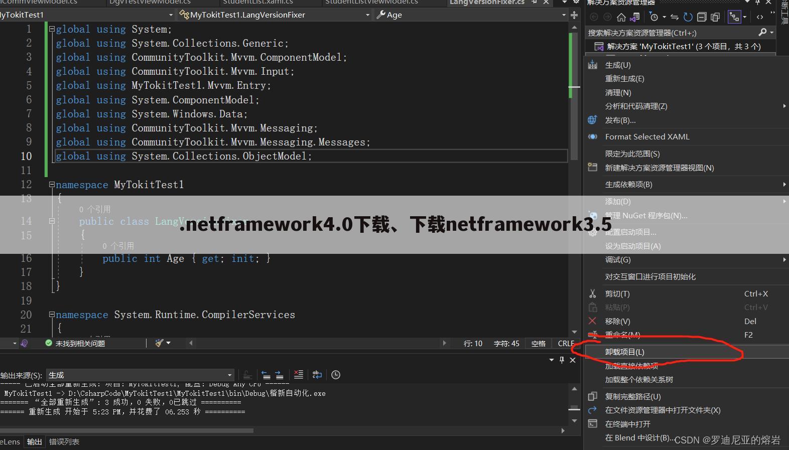Toggle the nested view button in Solution Explorer
This screenshot has width=789, height=450.
click(734, 17)
